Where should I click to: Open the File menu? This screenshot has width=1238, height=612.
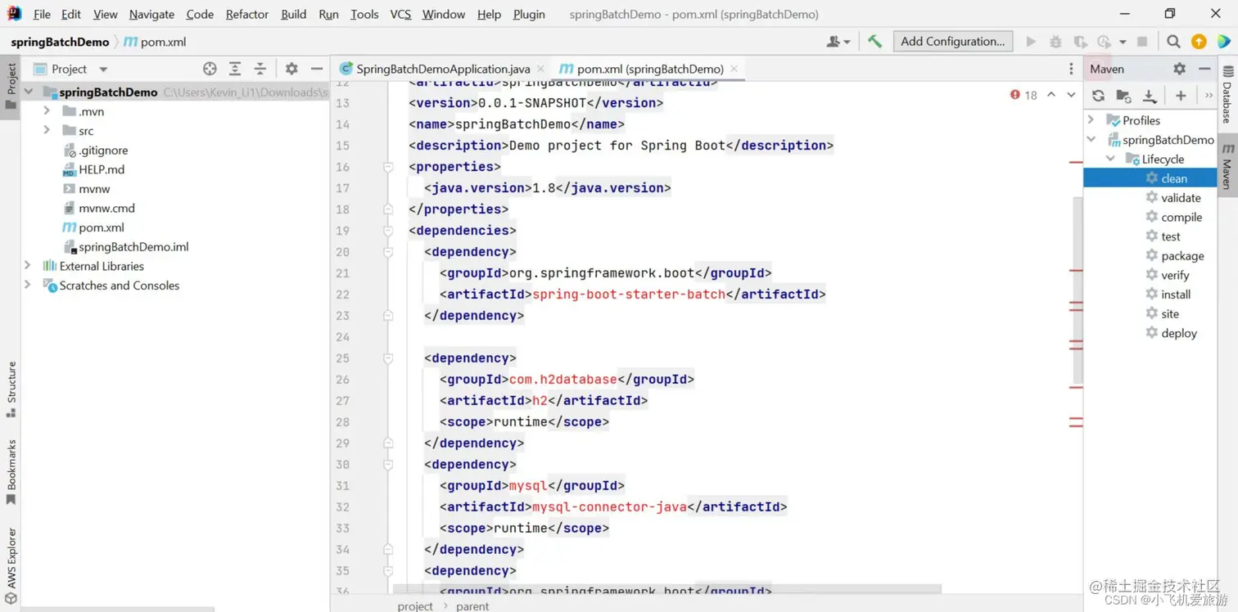42,14
